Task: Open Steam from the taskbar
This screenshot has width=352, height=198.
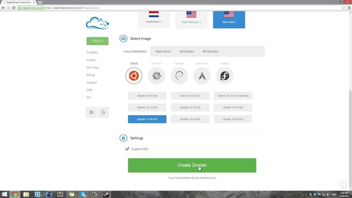Action: 106,194
